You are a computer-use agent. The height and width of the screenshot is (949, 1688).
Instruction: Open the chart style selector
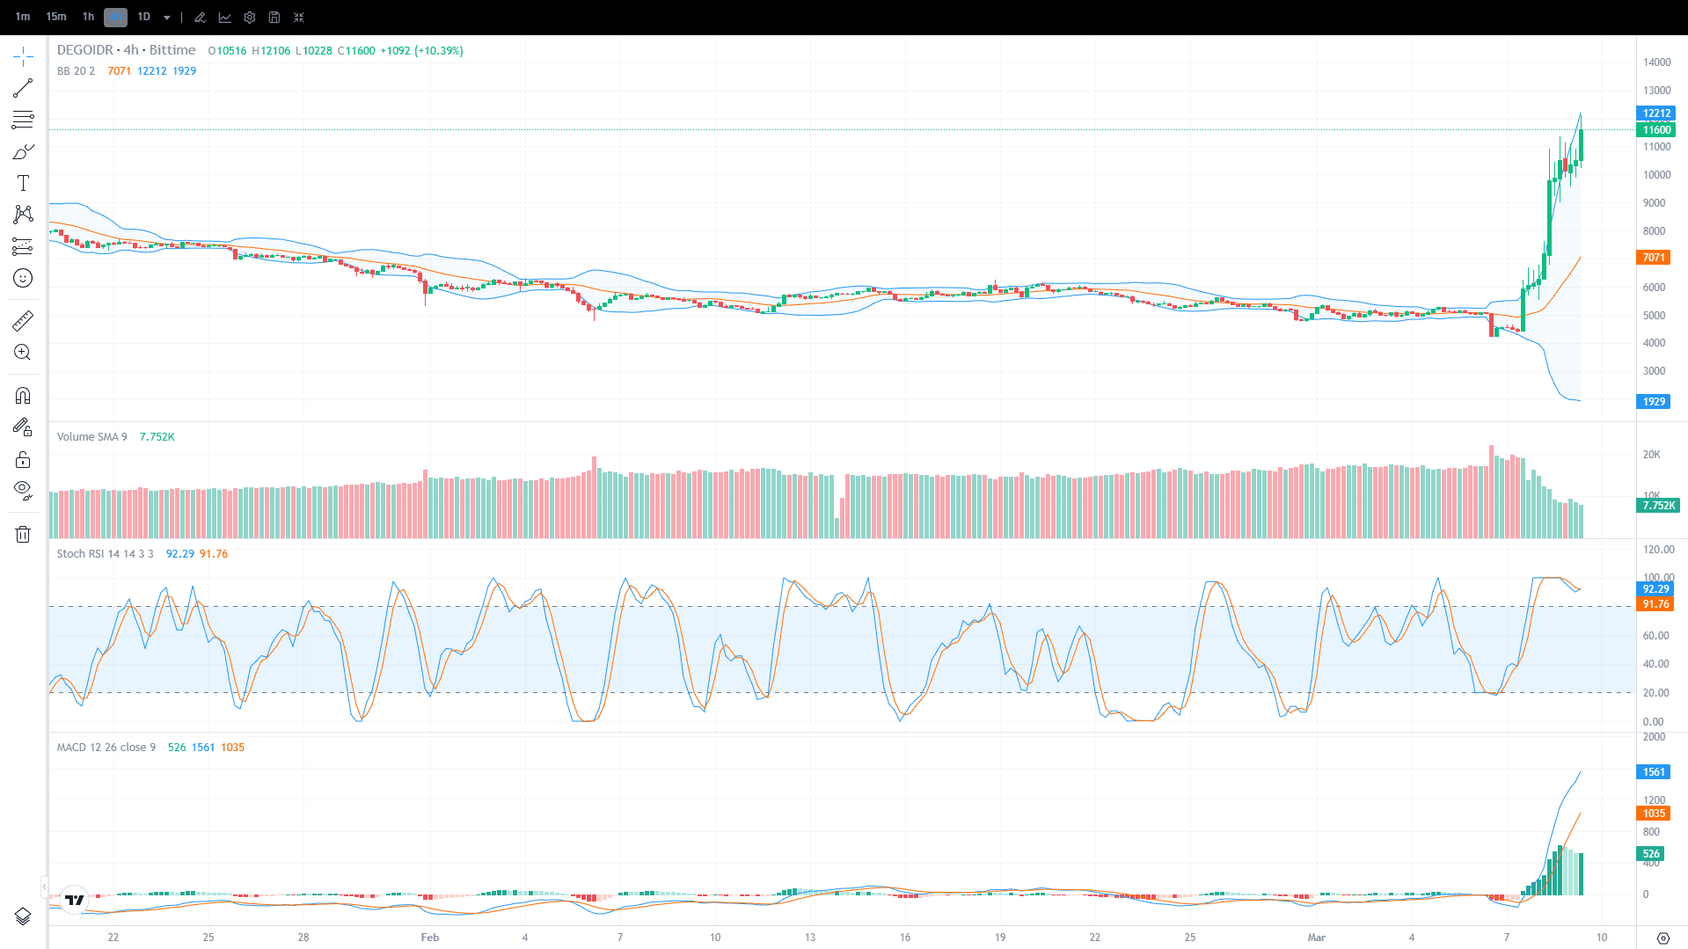[225, 17]
